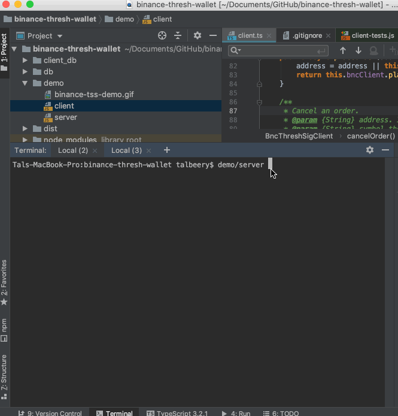The image size is (398, 416).
Task: Click the locate/scroll from source icon
Action: pos(162,35)
